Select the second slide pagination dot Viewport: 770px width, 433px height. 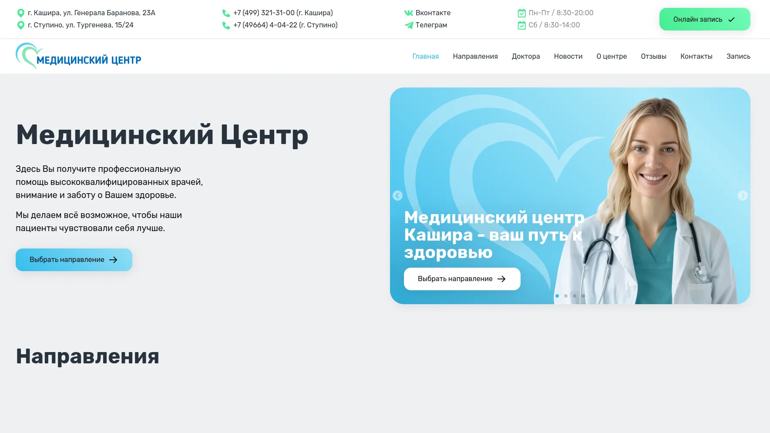click(566, 296)
